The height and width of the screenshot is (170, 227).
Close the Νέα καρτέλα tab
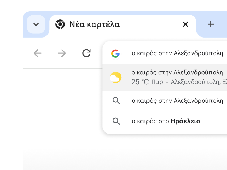(x=185, y=24)
